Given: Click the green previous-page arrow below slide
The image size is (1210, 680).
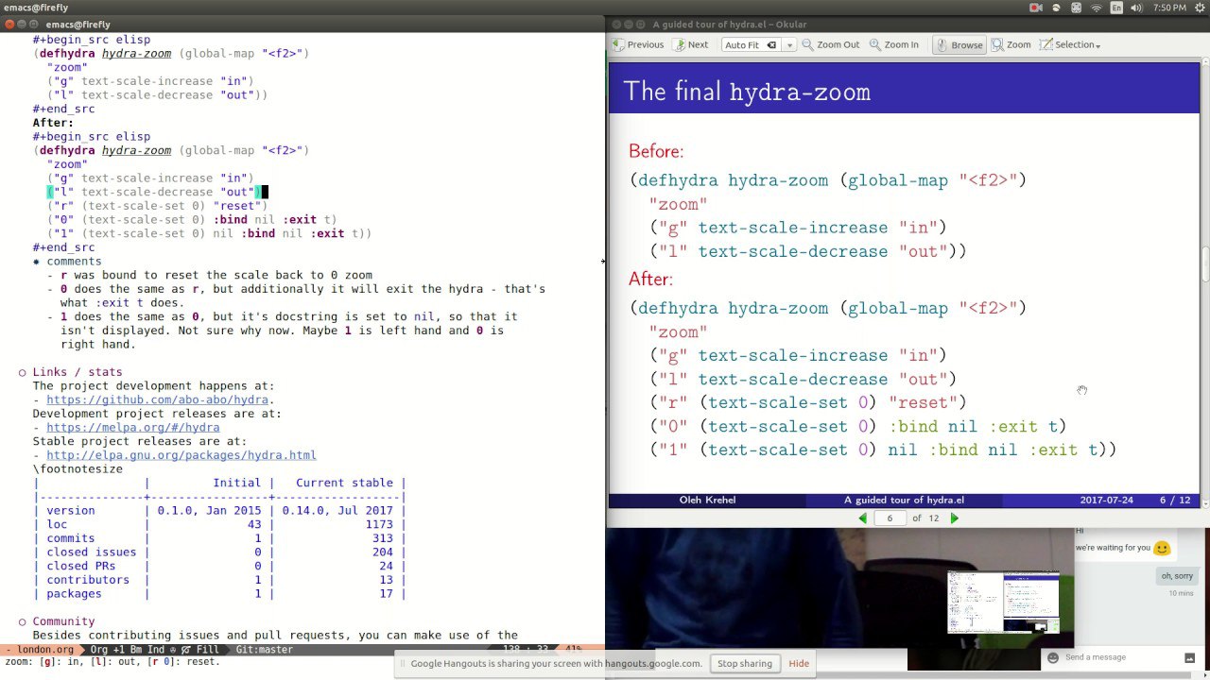Looking at the screenshot, I should (862, 518).
